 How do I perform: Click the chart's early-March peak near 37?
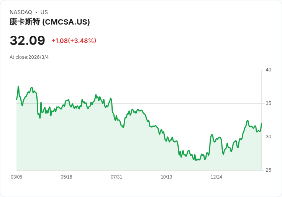tap(18, 86)
